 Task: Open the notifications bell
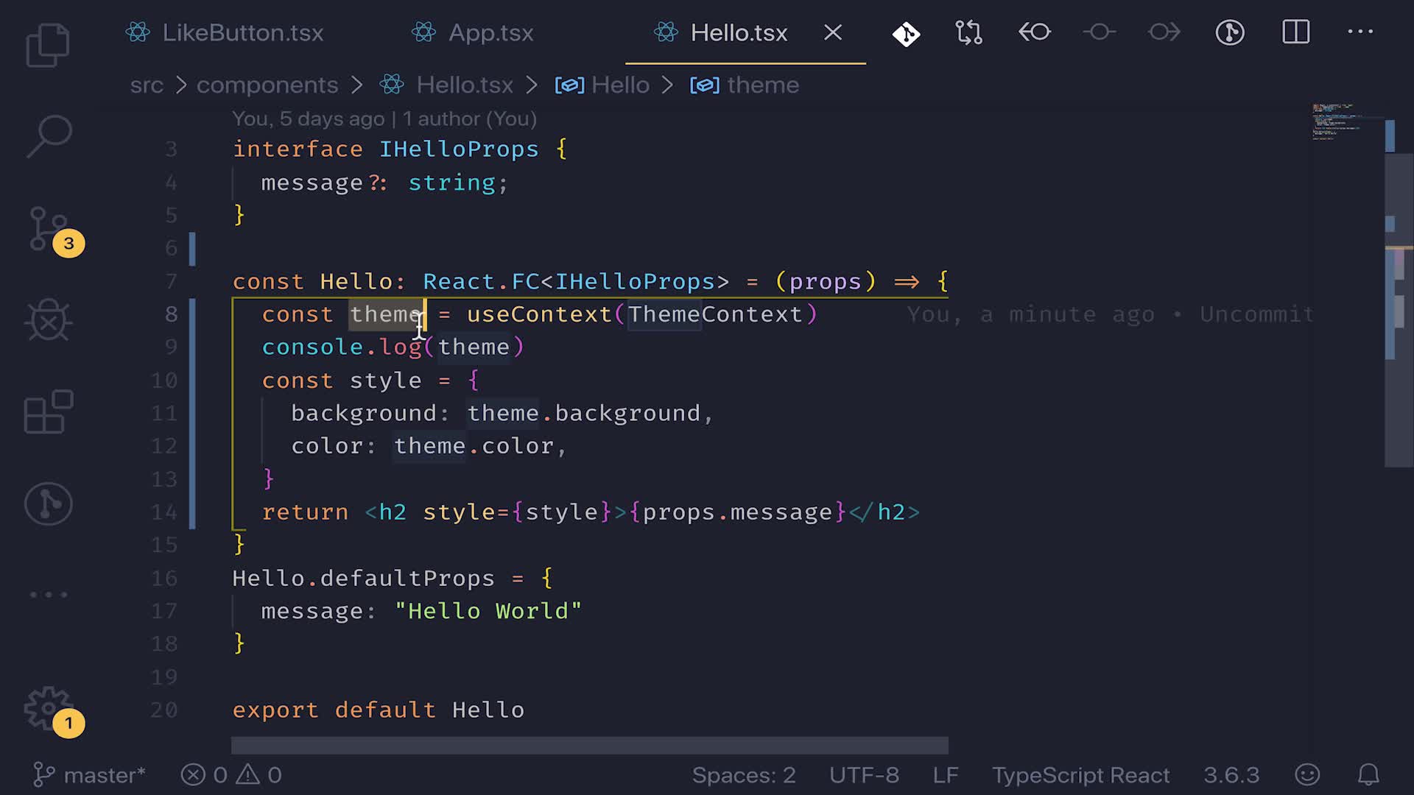1368,774
